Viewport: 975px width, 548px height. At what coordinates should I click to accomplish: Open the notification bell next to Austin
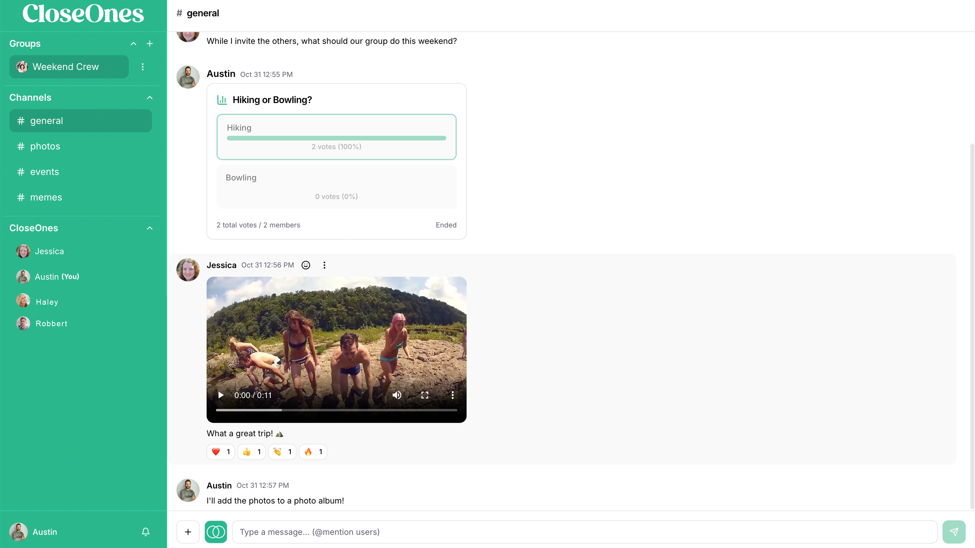(x=145, y=532)
